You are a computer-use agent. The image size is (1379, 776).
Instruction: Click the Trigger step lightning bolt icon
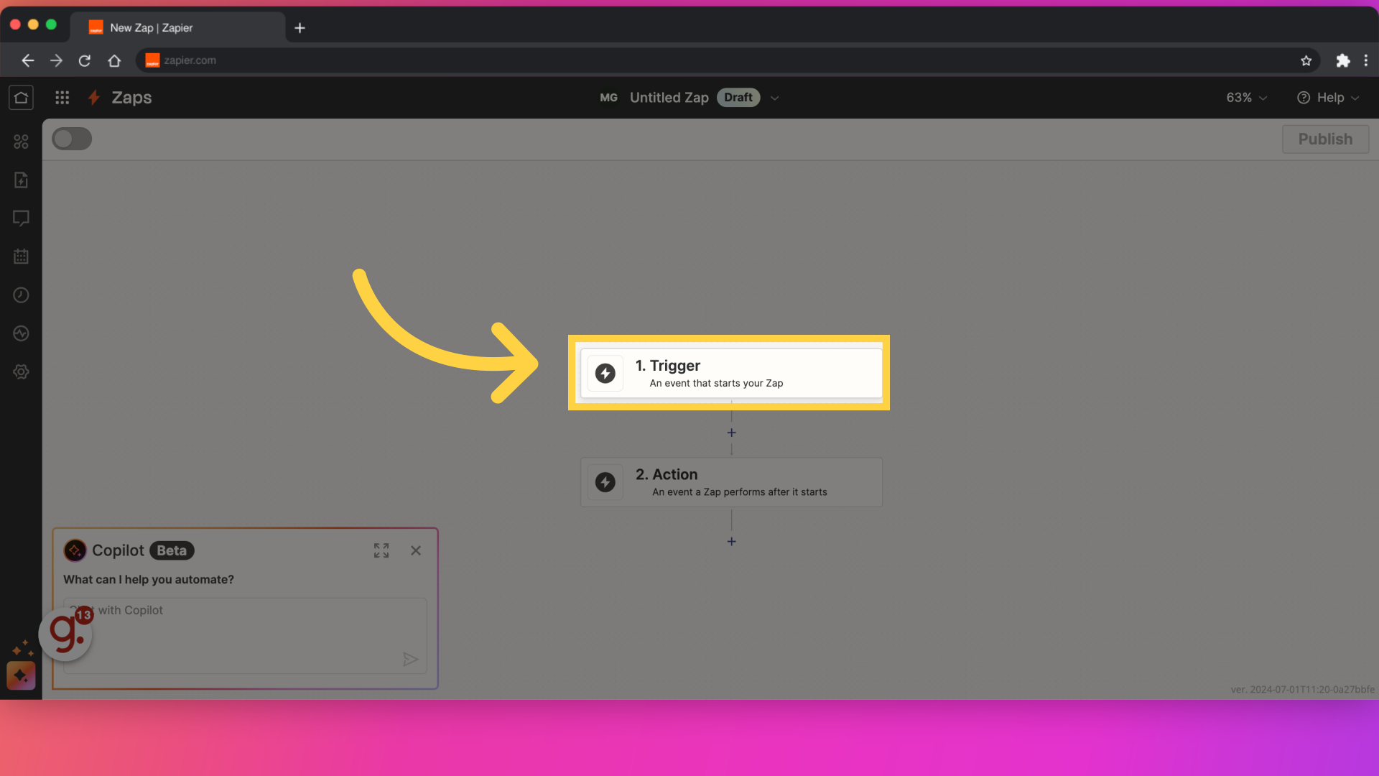pos(605,372)
